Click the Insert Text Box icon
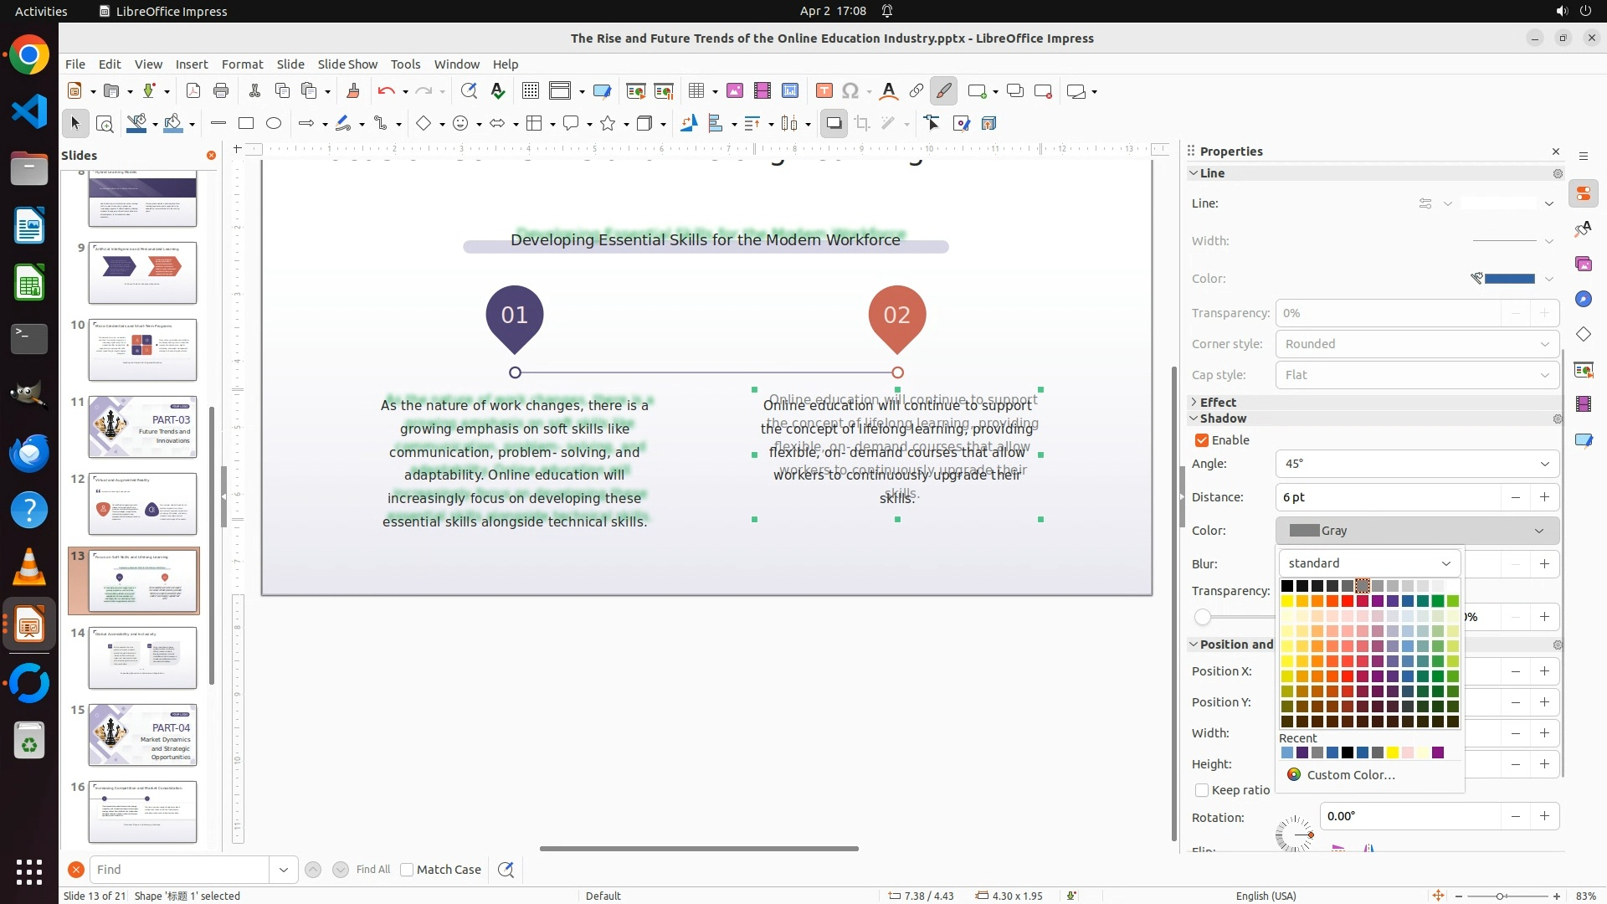The width and height of the screenshot is (1607, 904). click(x=824, y=91)
